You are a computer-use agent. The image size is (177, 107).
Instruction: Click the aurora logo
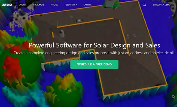coord(7,5)
